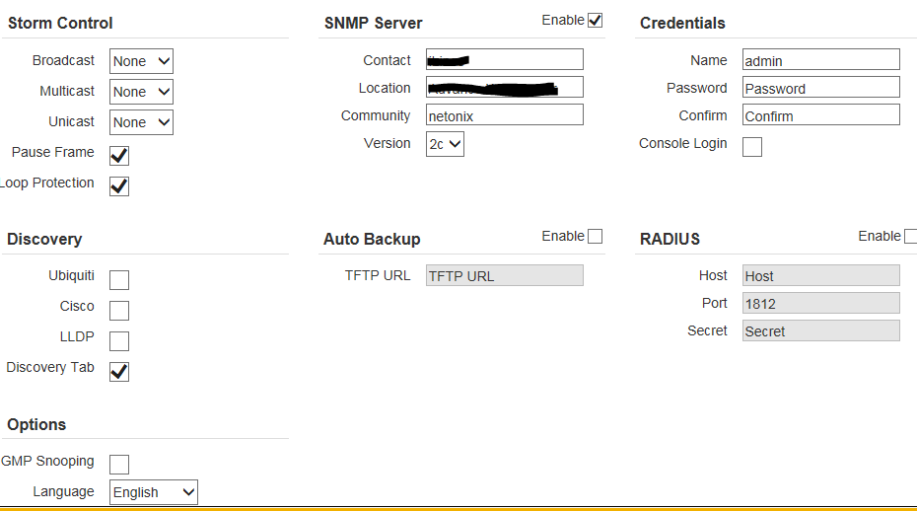Enable LLDP discovery checkbox
This screenshot has width=917, height=511.
[x=119, y=341]
